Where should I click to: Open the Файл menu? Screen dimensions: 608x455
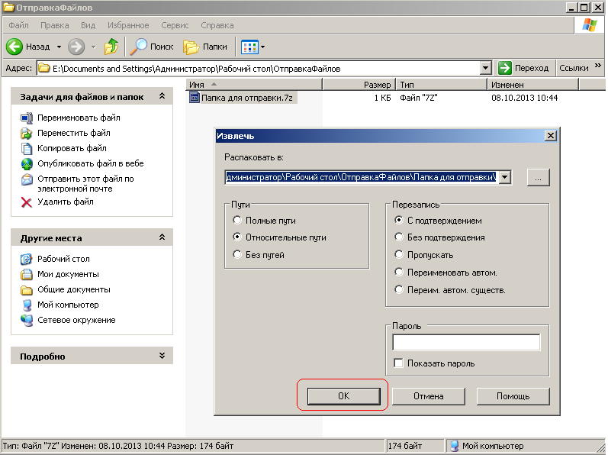click(x=18, y=25)
